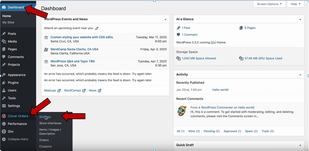Select Settings in Clover Orders submenu
This screenshot has height=151, width=309.
[x=45, y=117]
